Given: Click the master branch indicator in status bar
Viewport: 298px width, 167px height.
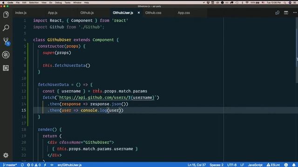Looking at the screenshot, I should pos(10,165).
